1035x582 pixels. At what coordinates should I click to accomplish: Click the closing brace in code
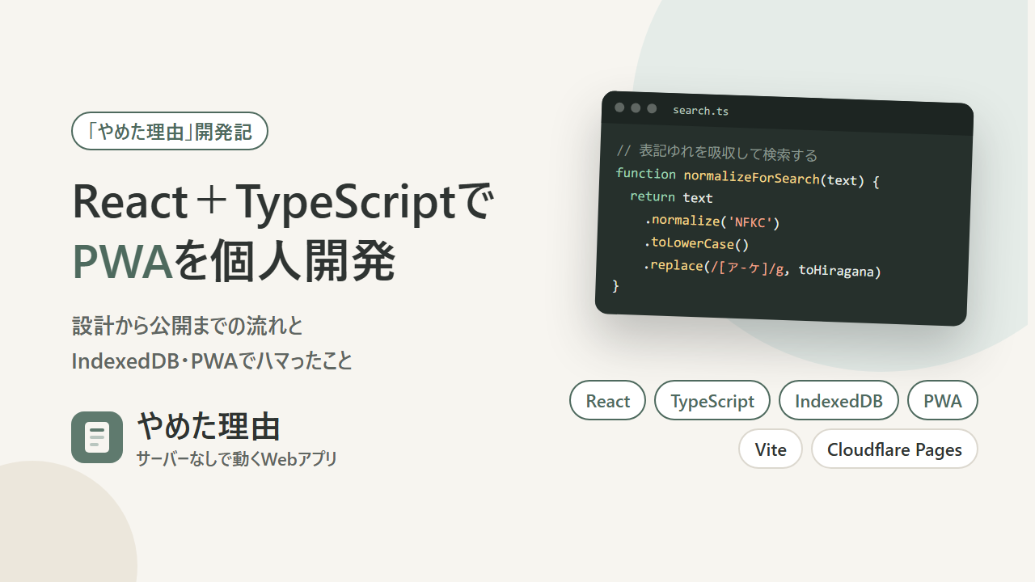pos(615,285)
